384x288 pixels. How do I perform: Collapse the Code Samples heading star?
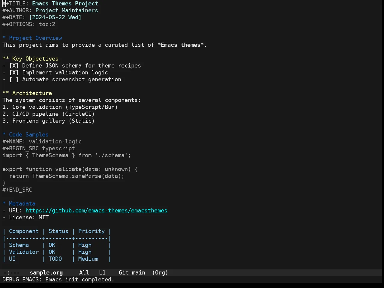tap(4, 135)
